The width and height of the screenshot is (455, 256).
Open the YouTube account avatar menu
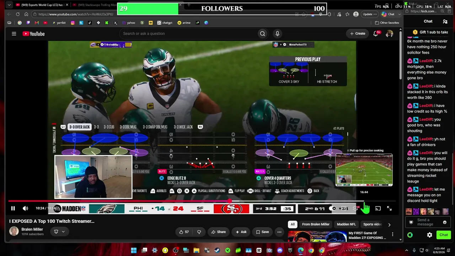point(389,33)
